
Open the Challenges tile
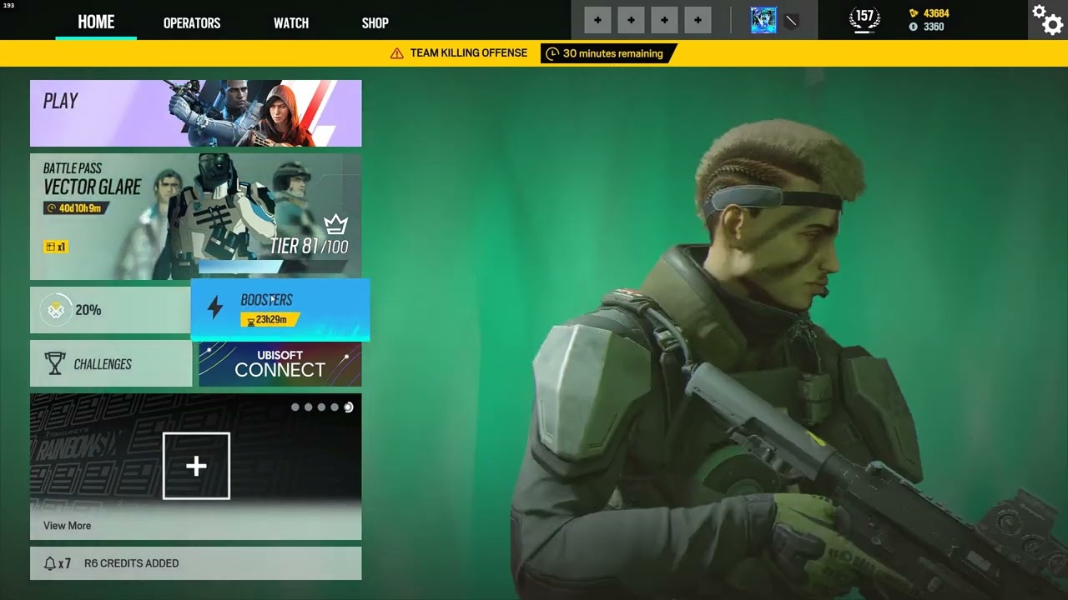click(x=111, y=364)
